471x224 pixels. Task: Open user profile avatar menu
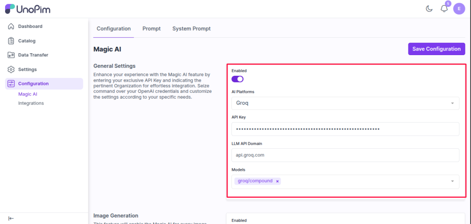click(x=459, y=9)
